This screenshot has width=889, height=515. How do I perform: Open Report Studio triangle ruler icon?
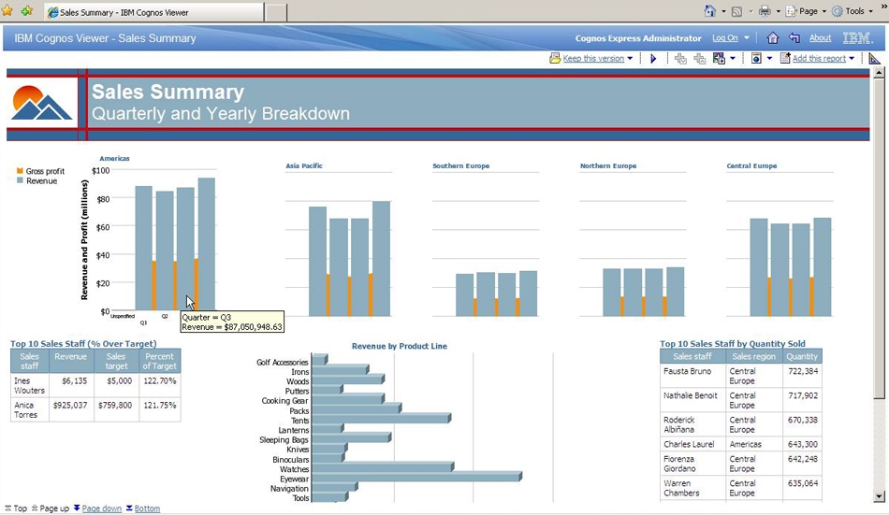click(x=874, y=58)
